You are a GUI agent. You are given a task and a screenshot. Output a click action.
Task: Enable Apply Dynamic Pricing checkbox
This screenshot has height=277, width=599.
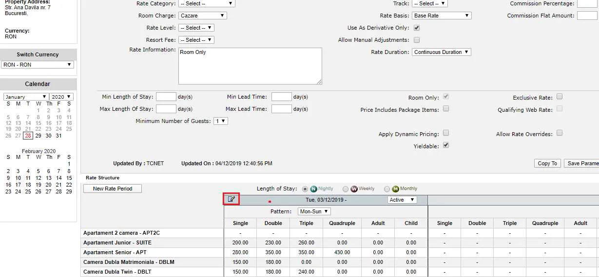tap(446, 133)
